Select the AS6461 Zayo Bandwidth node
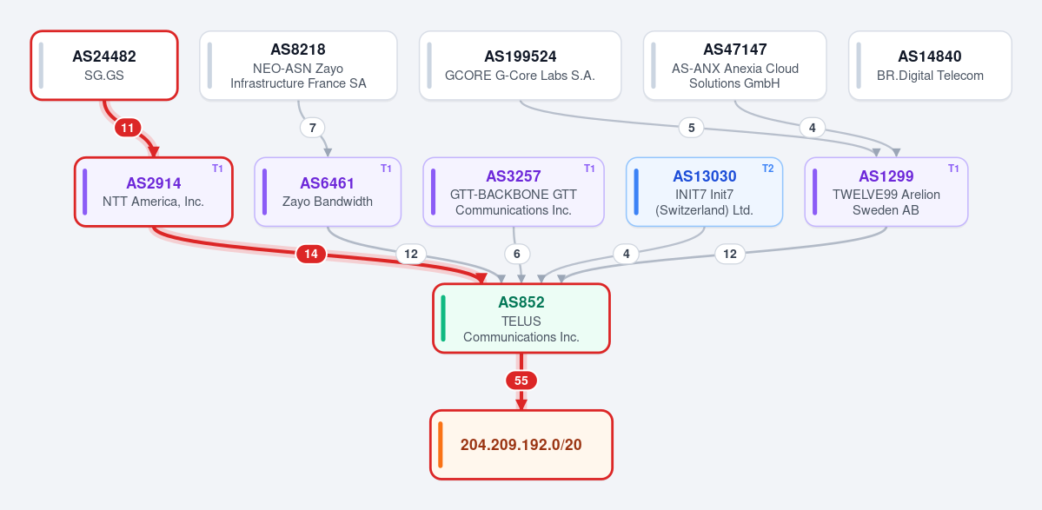This screenshot has height=510, width=1042. point(328,192)
